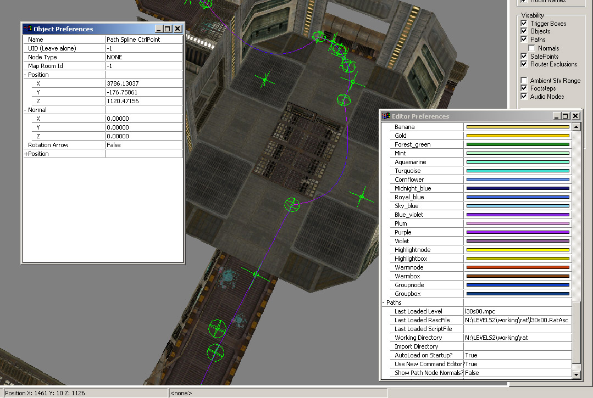Screen dimensions: 593x398
Task: Collapse the Normal section in Object Preferences
Action: coord(25,110)
